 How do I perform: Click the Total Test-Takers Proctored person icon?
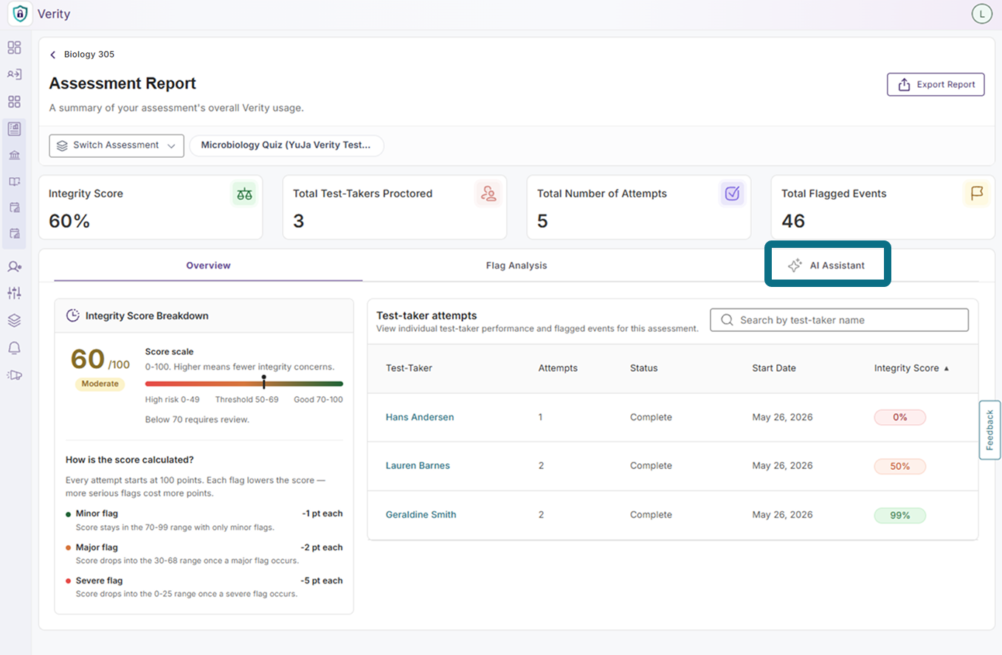point(488,194)
